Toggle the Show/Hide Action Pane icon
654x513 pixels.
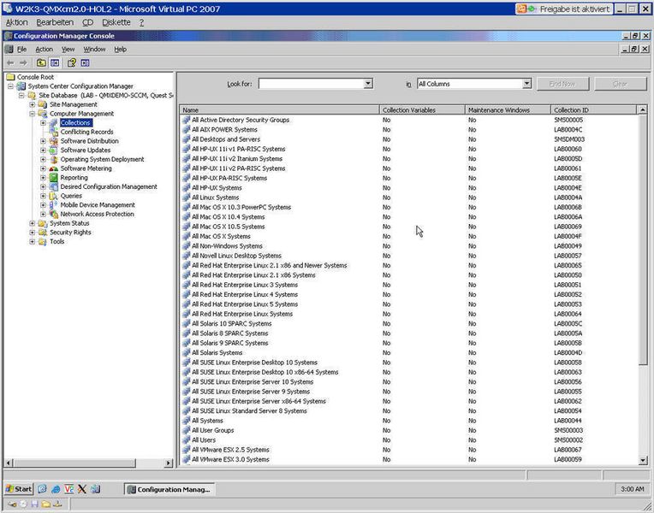click(85, 63)
